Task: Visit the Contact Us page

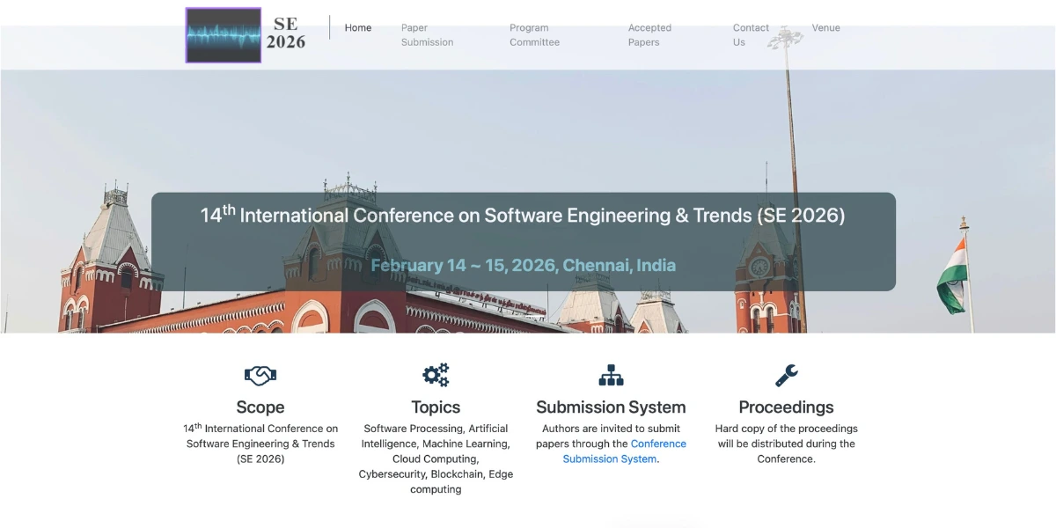Action: click(749, 34)
